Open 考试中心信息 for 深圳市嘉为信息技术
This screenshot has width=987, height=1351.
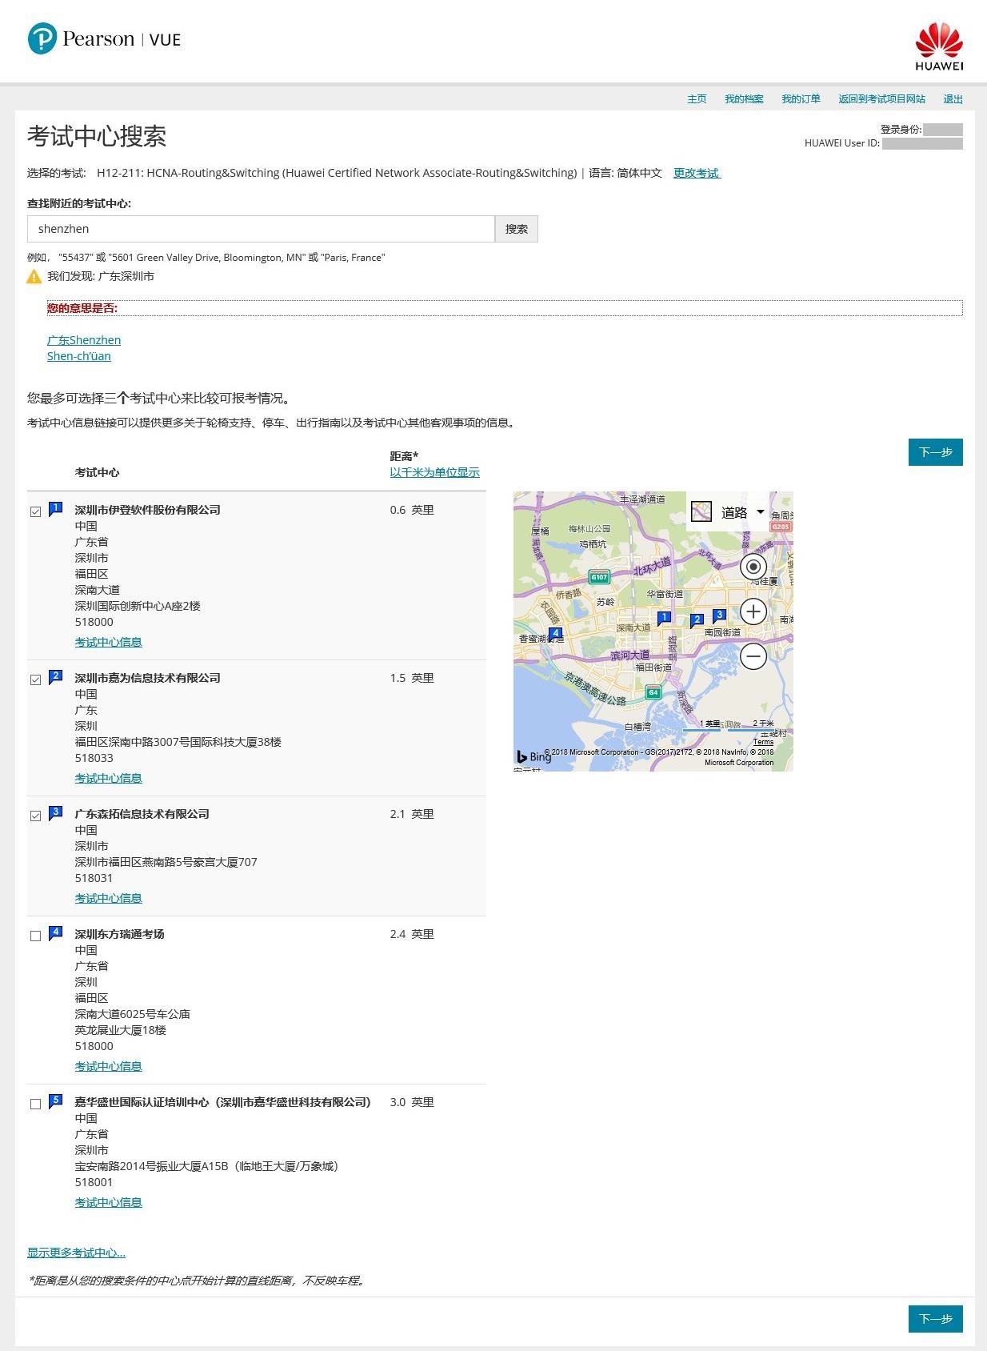(x=109, y=778)
